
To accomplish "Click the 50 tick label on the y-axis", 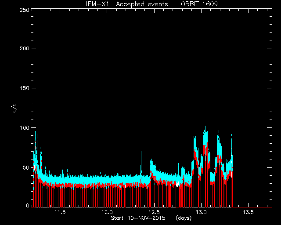I will (x=26, y=167).
